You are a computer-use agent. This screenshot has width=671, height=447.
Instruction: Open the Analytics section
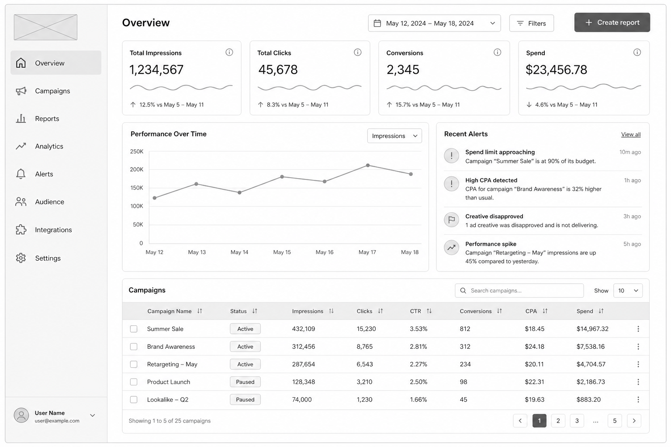[56, 146]
